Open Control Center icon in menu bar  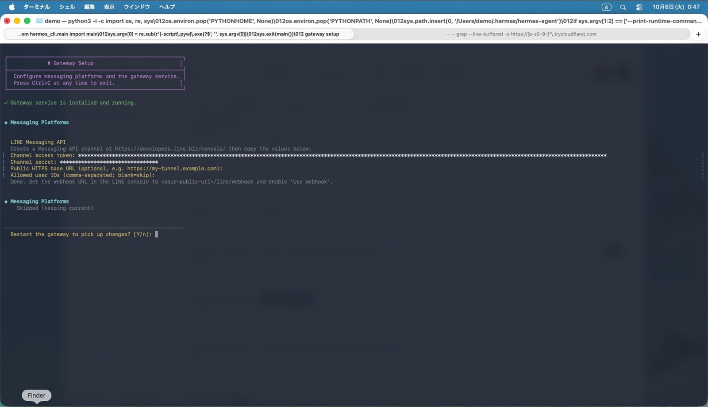pyautogui.click(x=639, y=7)
